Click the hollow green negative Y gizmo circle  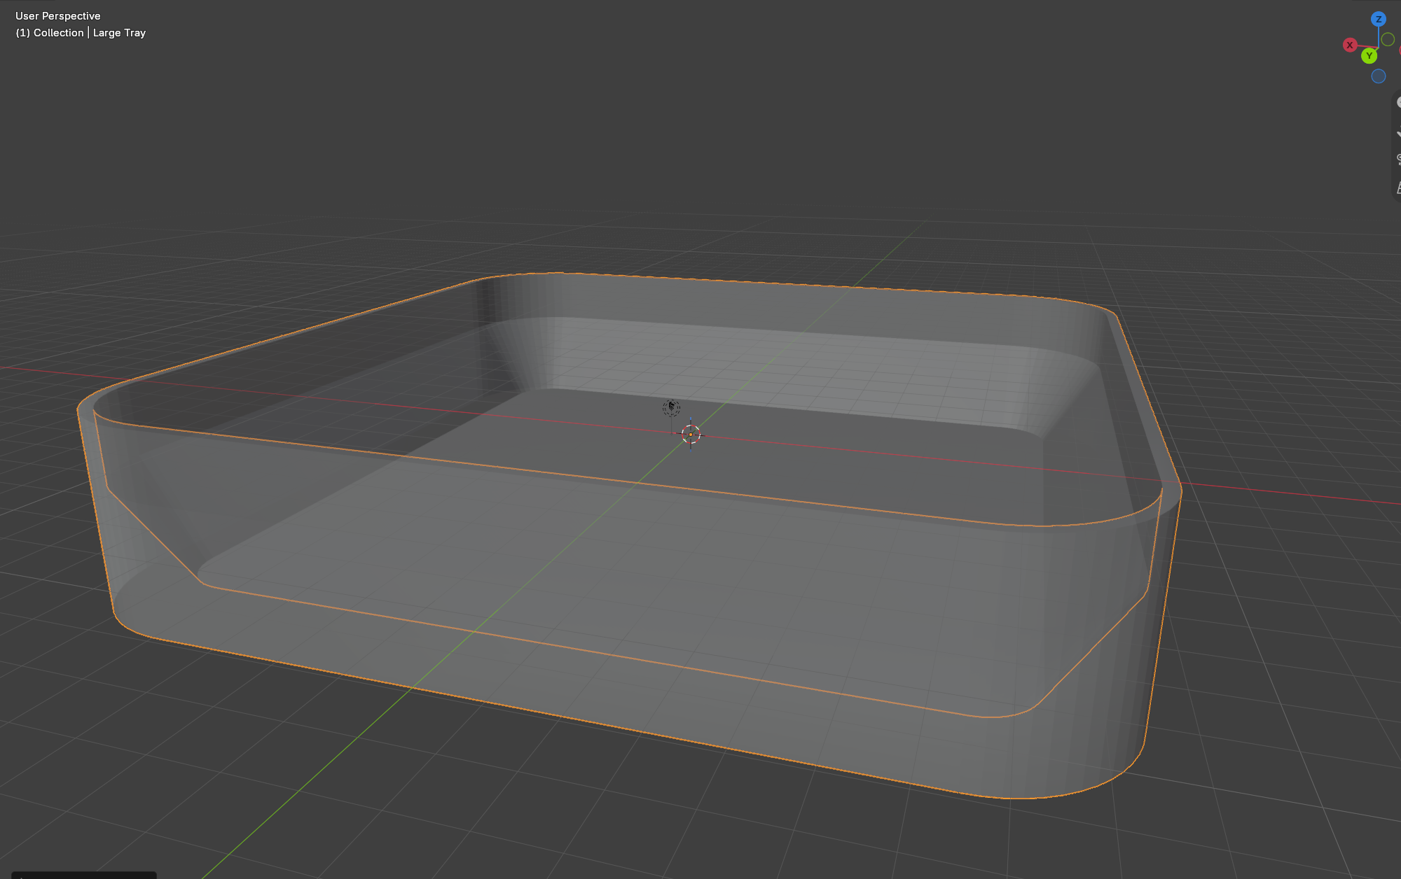[1388, 39]
